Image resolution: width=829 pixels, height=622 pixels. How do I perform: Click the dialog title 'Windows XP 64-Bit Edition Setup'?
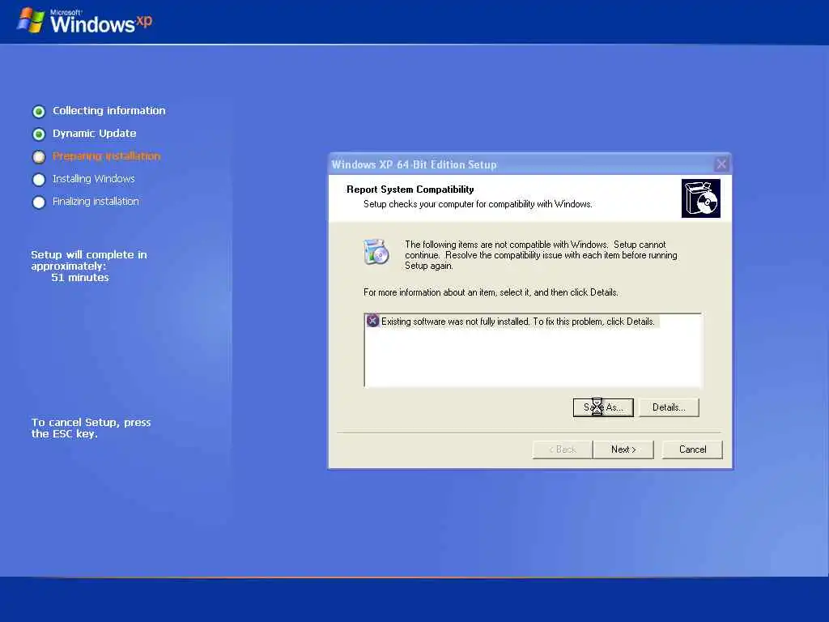tap(414, 164)
